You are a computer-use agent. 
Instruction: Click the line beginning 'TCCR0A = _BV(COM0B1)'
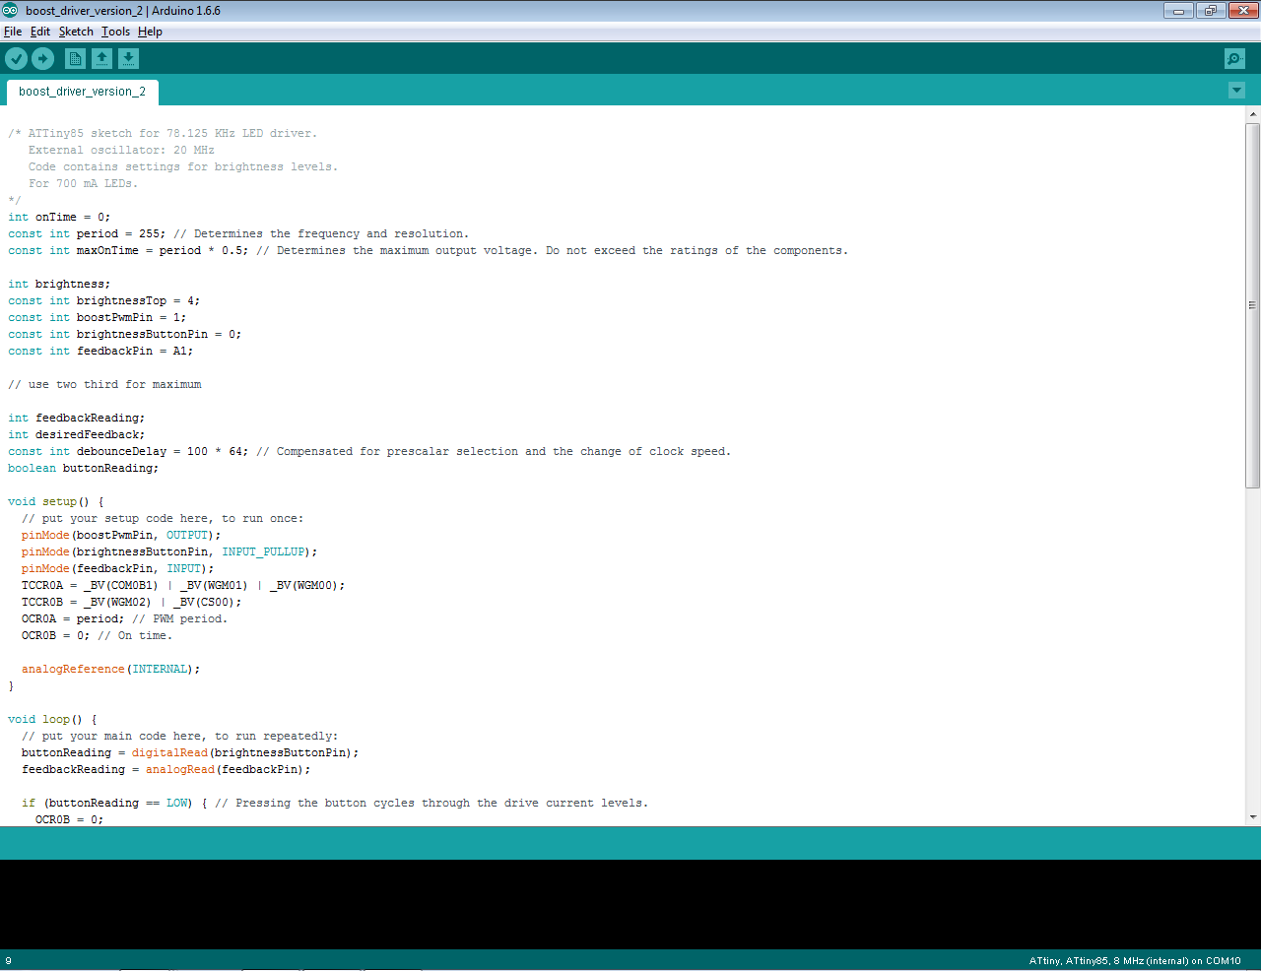183,586
